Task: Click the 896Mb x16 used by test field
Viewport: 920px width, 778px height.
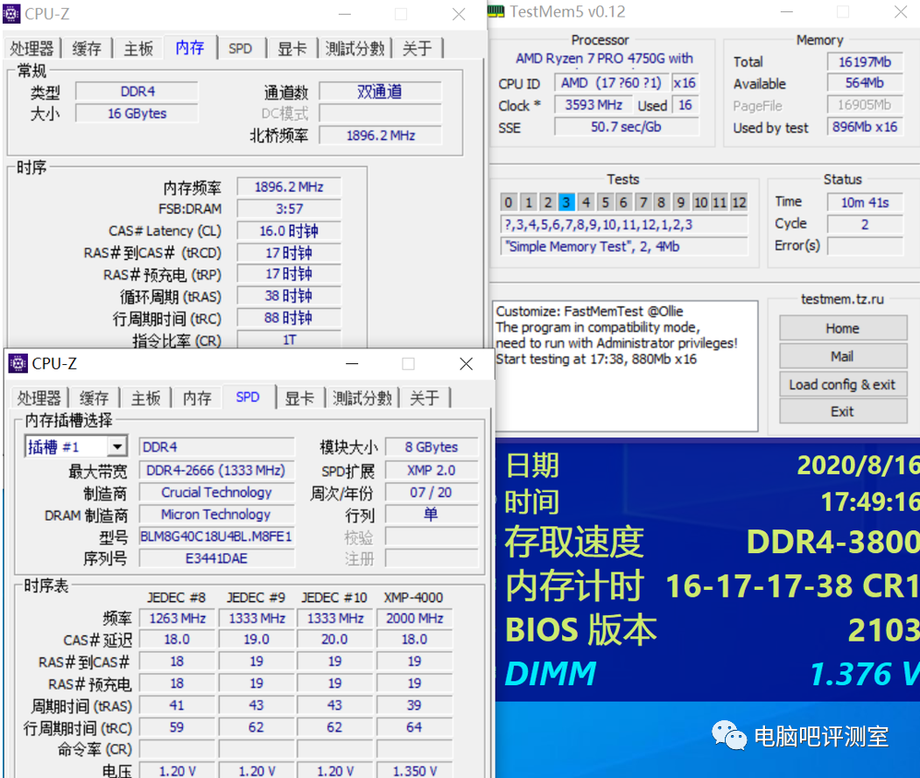Action: [864, 127]
